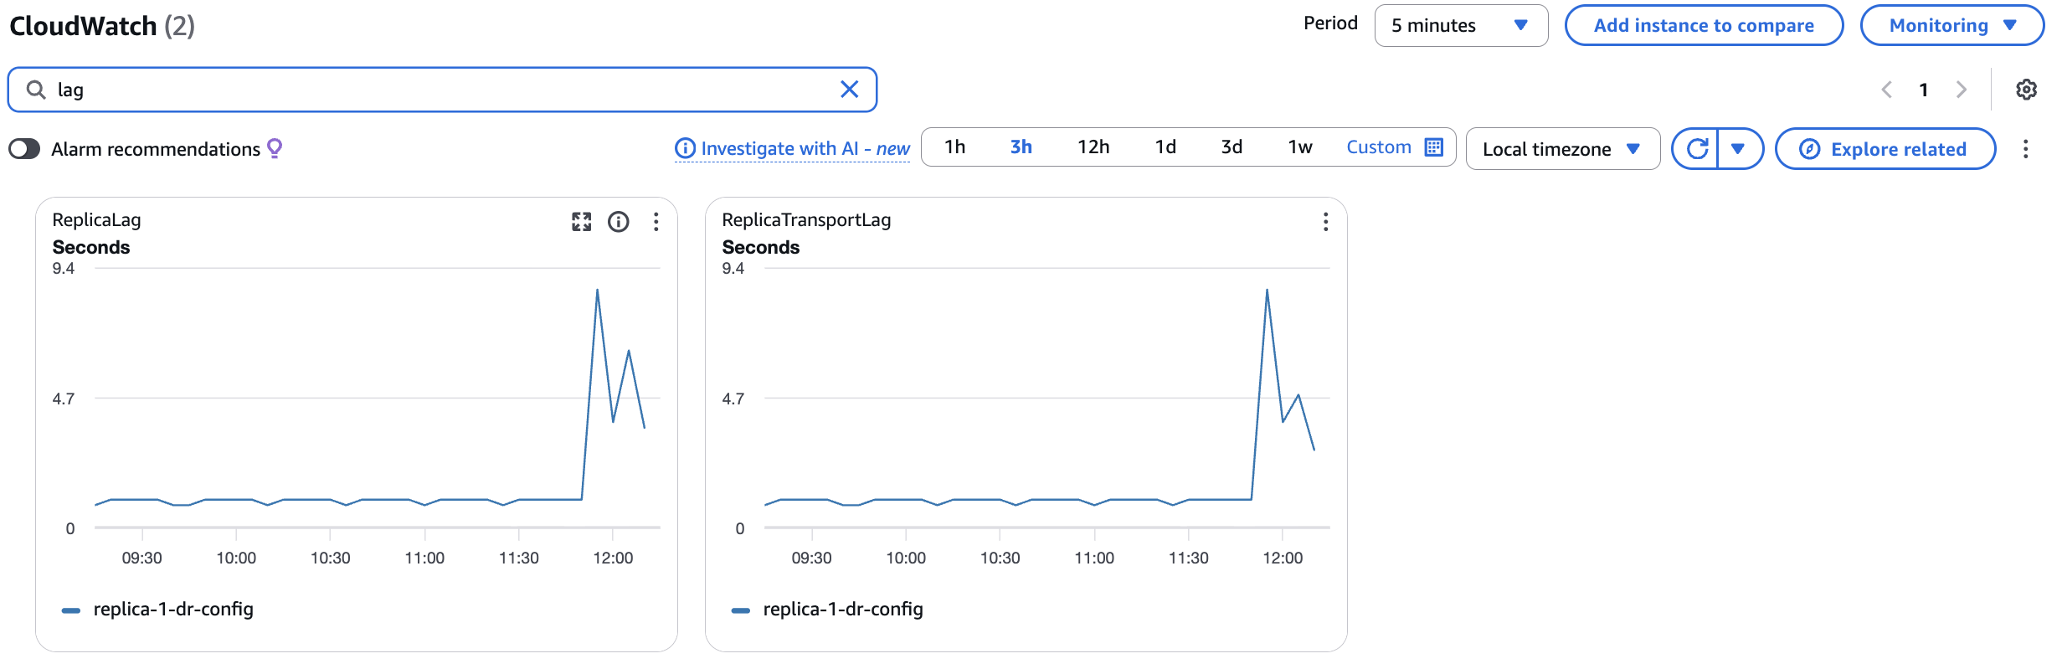This screenshot has width=2062, height=669.
Task: Click Add instance to compare
Action: [x=1704, y=26]
